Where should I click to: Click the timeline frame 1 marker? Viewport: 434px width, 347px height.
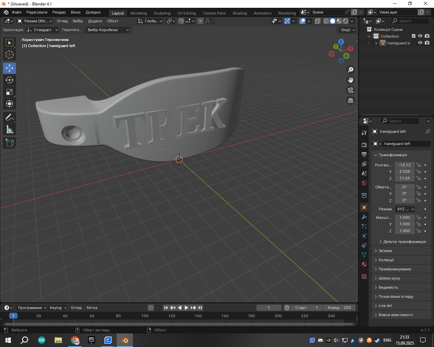[x=13, y=316]
